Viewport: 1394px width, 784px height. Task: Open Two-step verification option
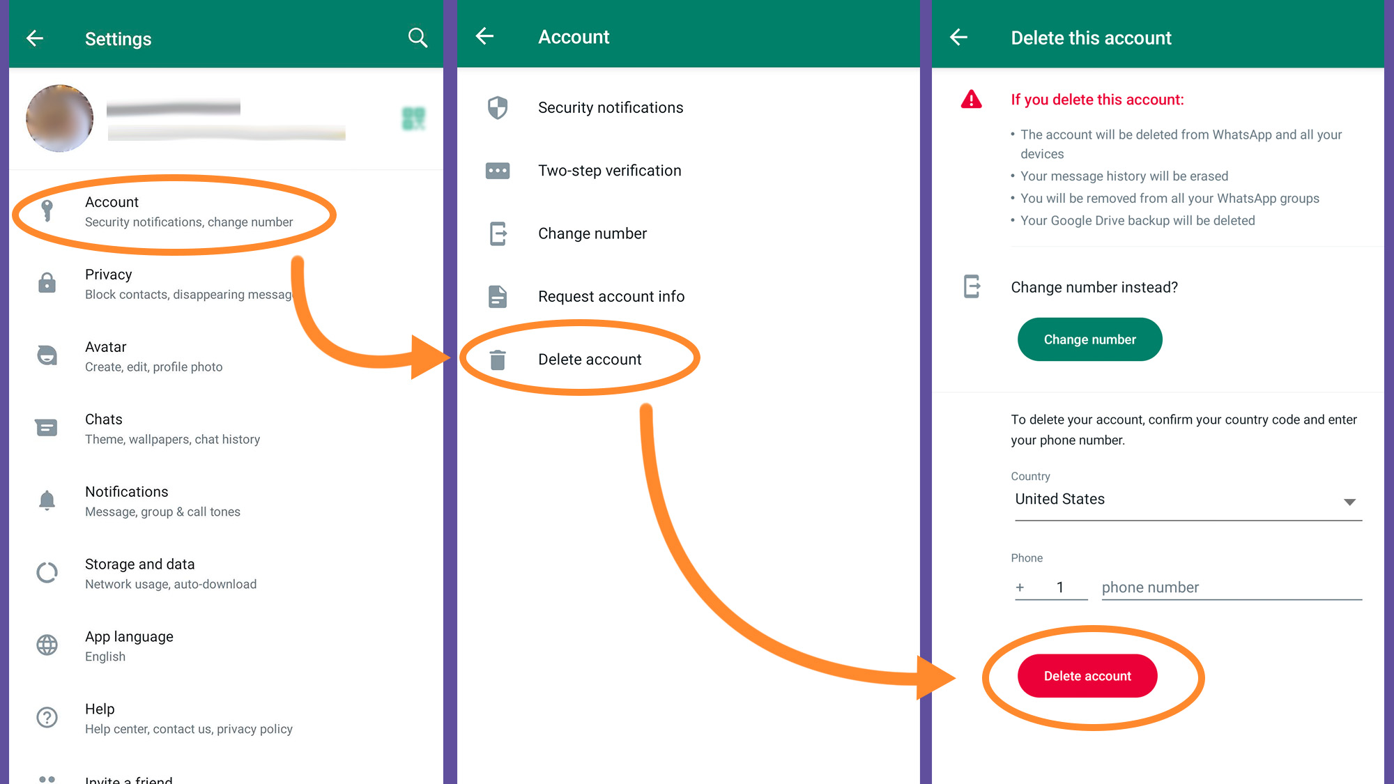click(609, 171)
